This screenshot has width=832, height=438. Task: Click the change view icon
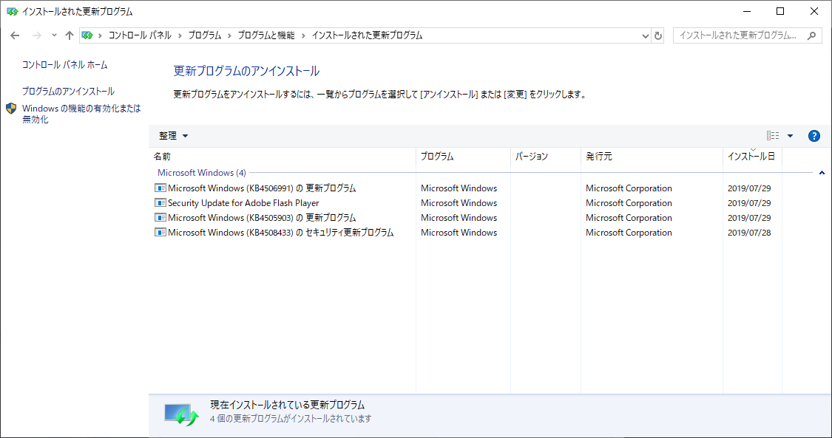tap(773, 136)
